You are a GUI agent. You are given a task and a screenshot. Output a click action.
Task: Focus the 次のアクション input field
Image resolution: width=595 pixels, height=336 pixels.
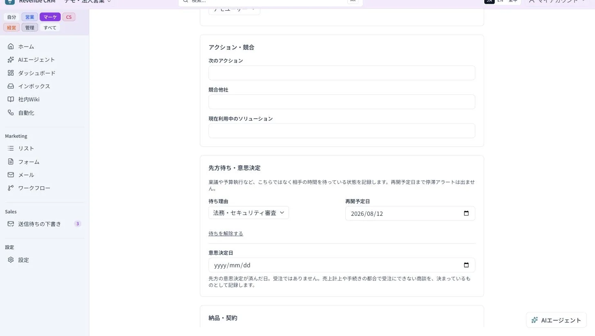tap(342, 73)
